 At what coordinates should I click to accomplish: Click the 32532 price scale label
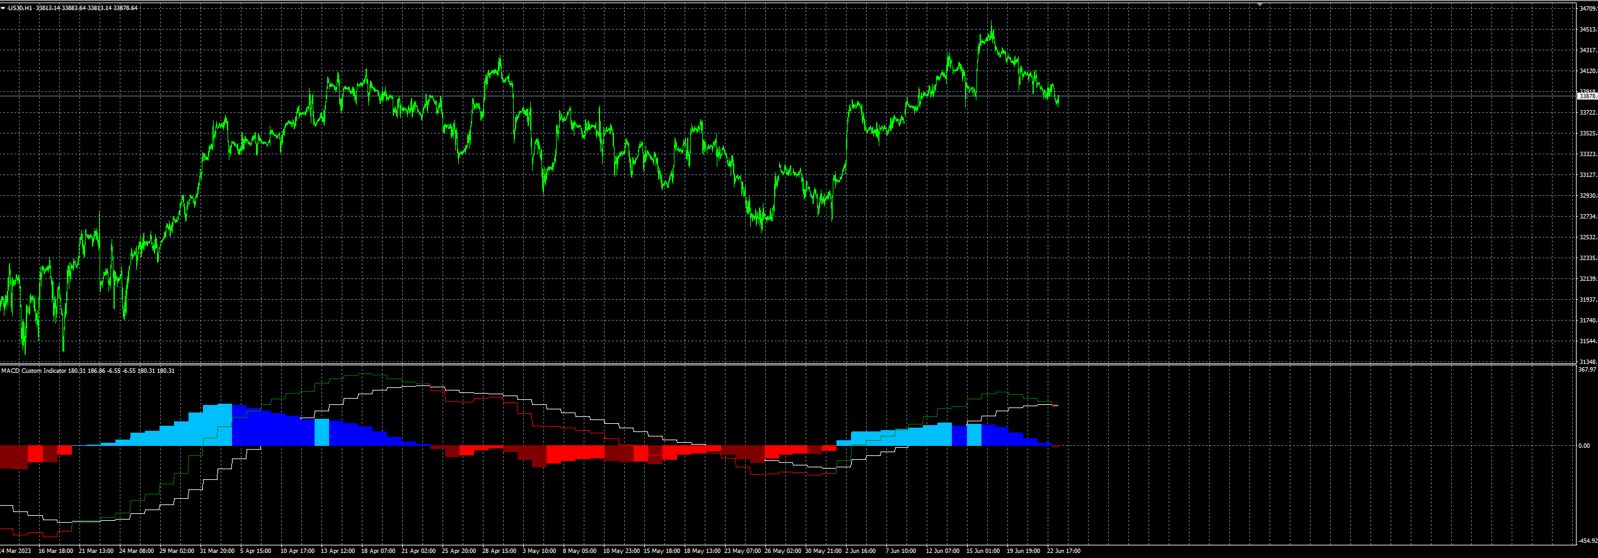(1588, 237)
